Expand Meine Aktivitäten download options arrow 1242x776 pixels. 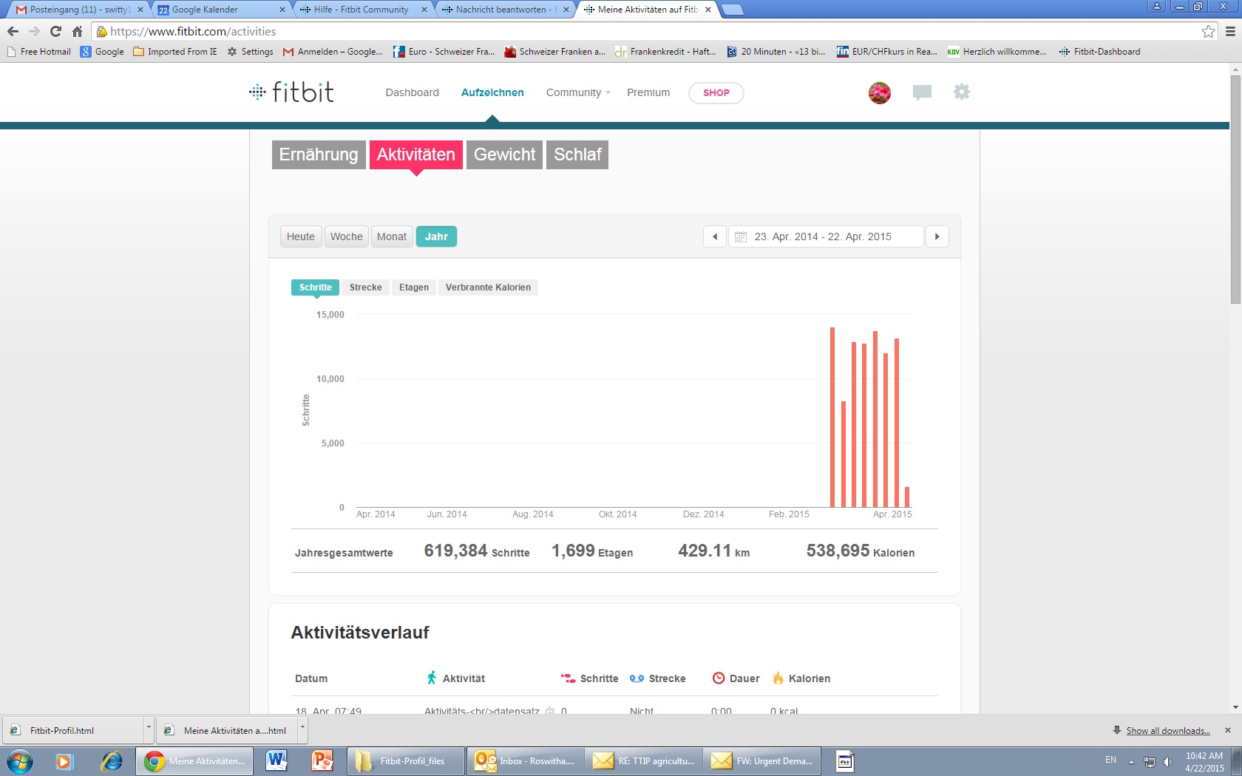click(302, 729)
